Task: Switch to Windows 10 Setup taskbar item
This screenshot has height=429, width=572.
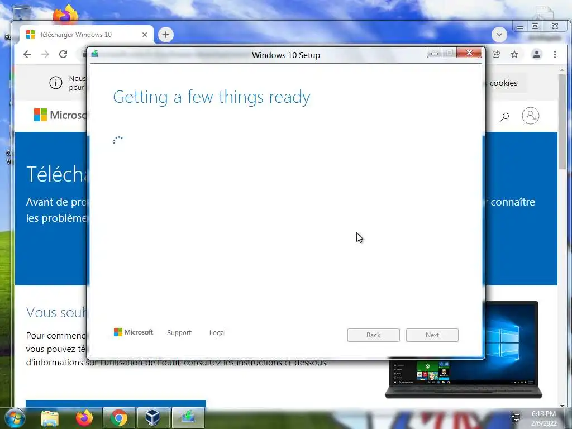Action: coord(188,418)
